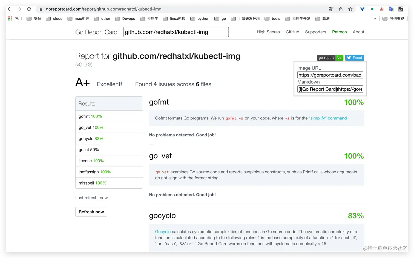Jump to misspell 100% result
Image resolution: width=414 pixels, height=258 pixels.
click(109, 183)
